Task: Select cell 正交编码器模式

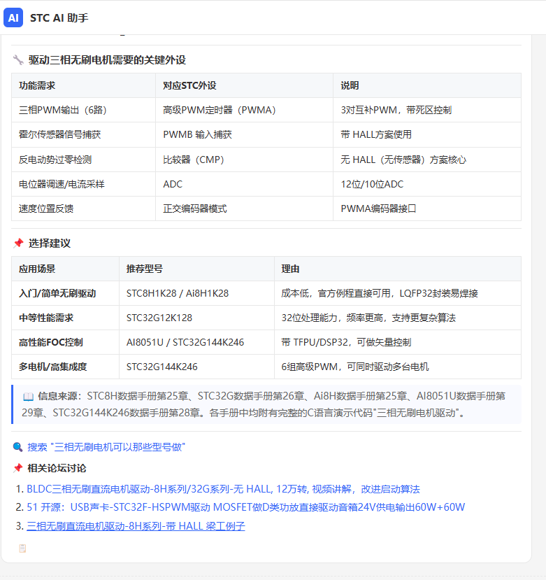Action: coord(245,208)
